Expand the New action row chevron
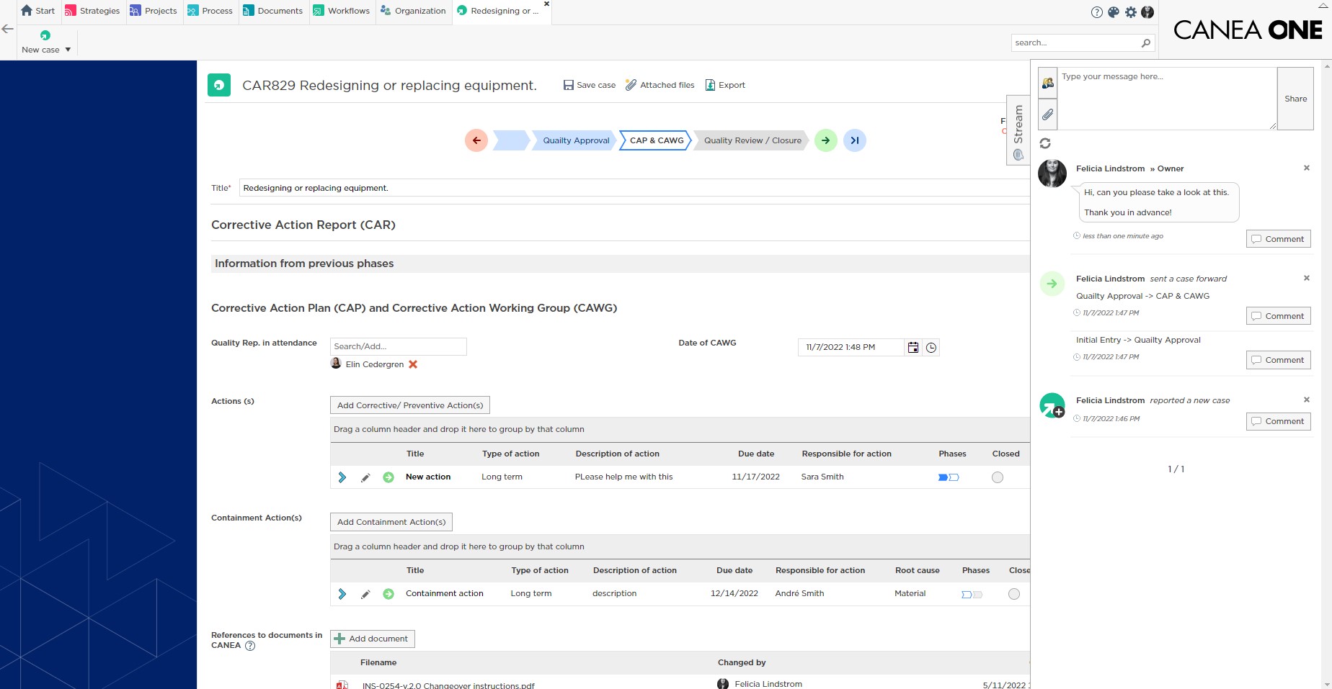Viewport: 1332px width, 689px height. click(342, 477)
